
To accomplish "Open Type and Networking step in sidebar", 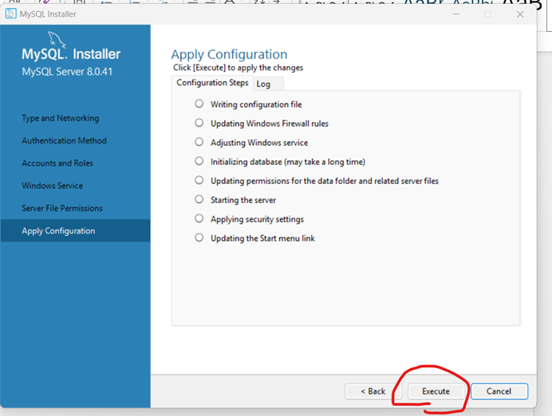I will tap(60, 118).
